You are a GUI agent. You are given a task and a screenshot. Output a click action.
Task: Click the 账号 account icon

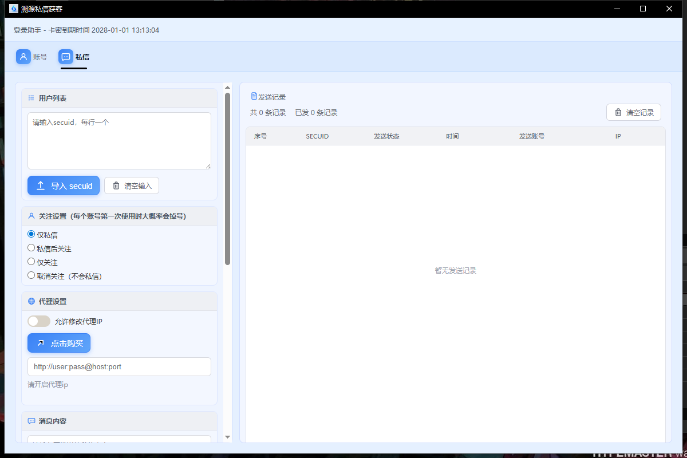(23, 57)
